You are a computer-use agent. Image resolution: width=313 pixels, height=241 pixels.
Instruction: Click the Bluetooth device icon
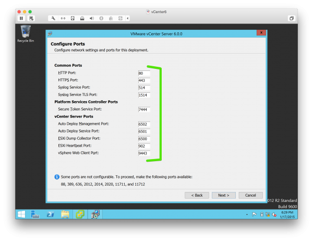point(101,18)
